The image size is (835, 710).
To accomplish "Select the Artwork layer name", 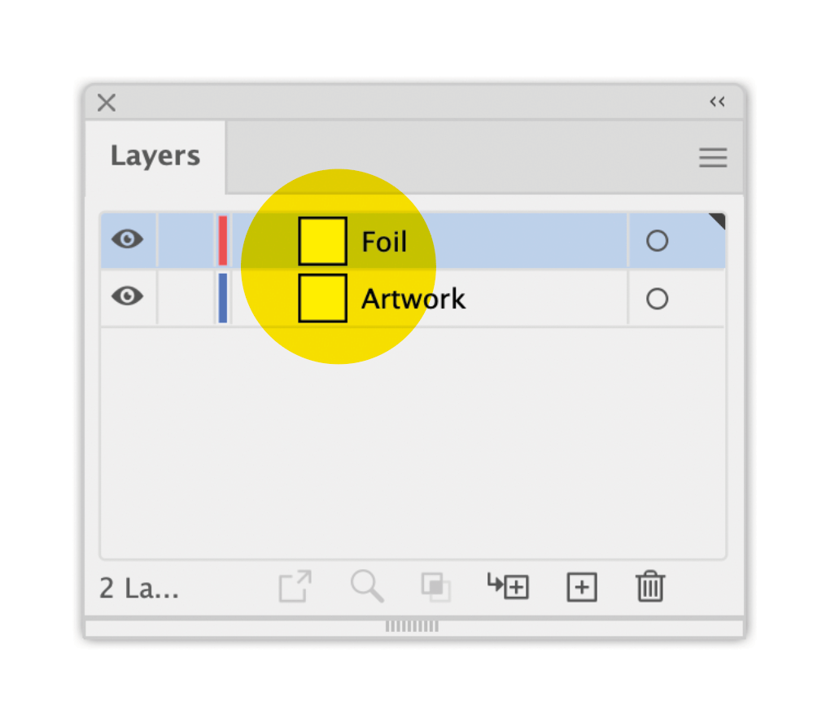I will tap(413, 299).
